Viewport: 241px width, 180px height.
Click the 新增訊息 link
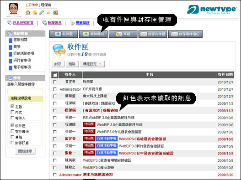[x=54, y=23]
